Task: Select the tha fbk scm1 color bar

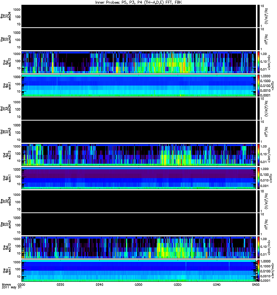Action: pos(258,86)
